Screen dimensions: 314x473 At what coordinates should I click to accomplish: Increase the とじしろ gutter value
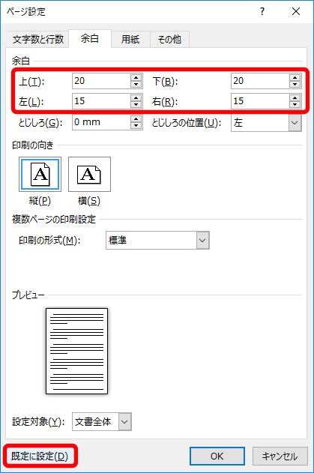coord(136,119)
